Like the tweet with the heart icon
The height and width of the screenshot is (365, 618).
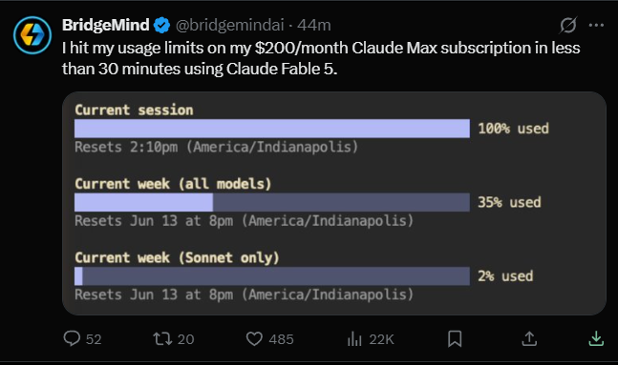click(254, 338)
